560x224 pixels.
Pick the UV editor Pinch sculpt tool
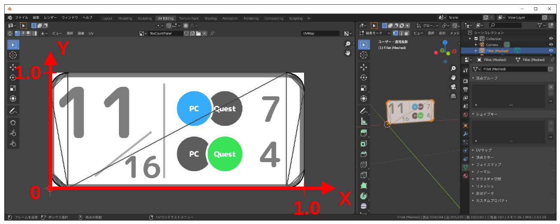coord(13,144)
